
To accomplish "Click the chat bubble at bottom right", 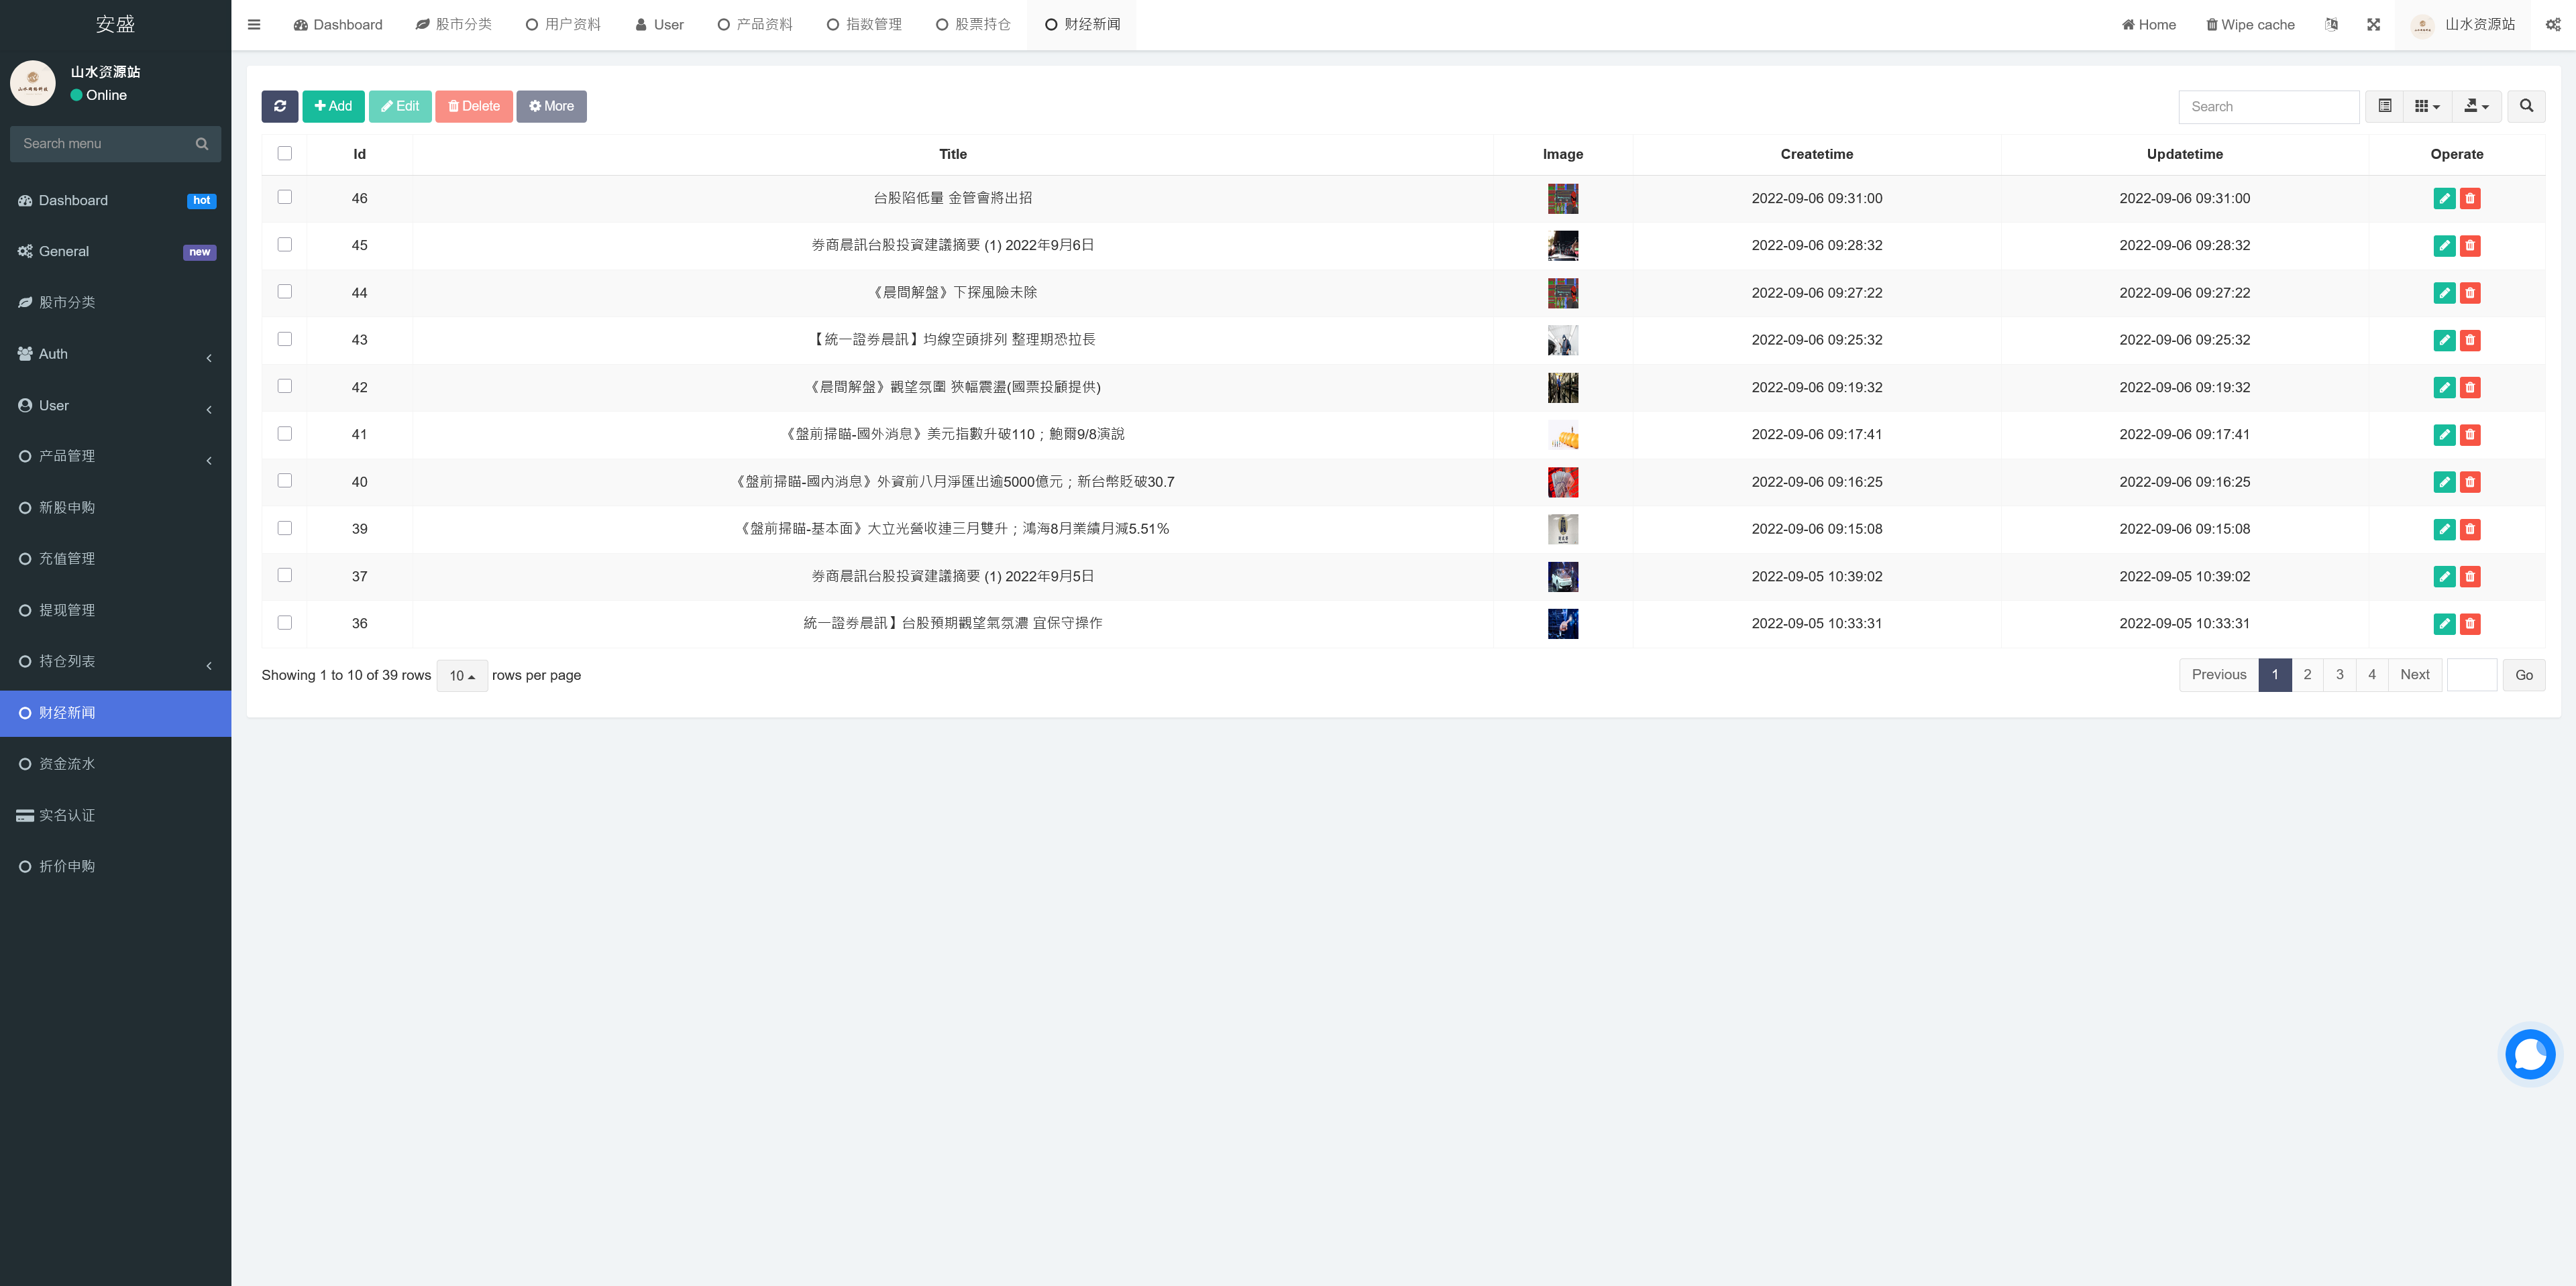I will coord(2530,1054).
